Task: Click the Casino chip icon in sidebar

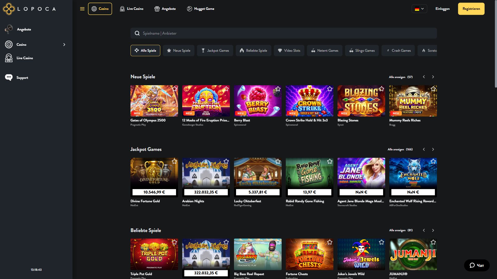Action: [9, 44]
